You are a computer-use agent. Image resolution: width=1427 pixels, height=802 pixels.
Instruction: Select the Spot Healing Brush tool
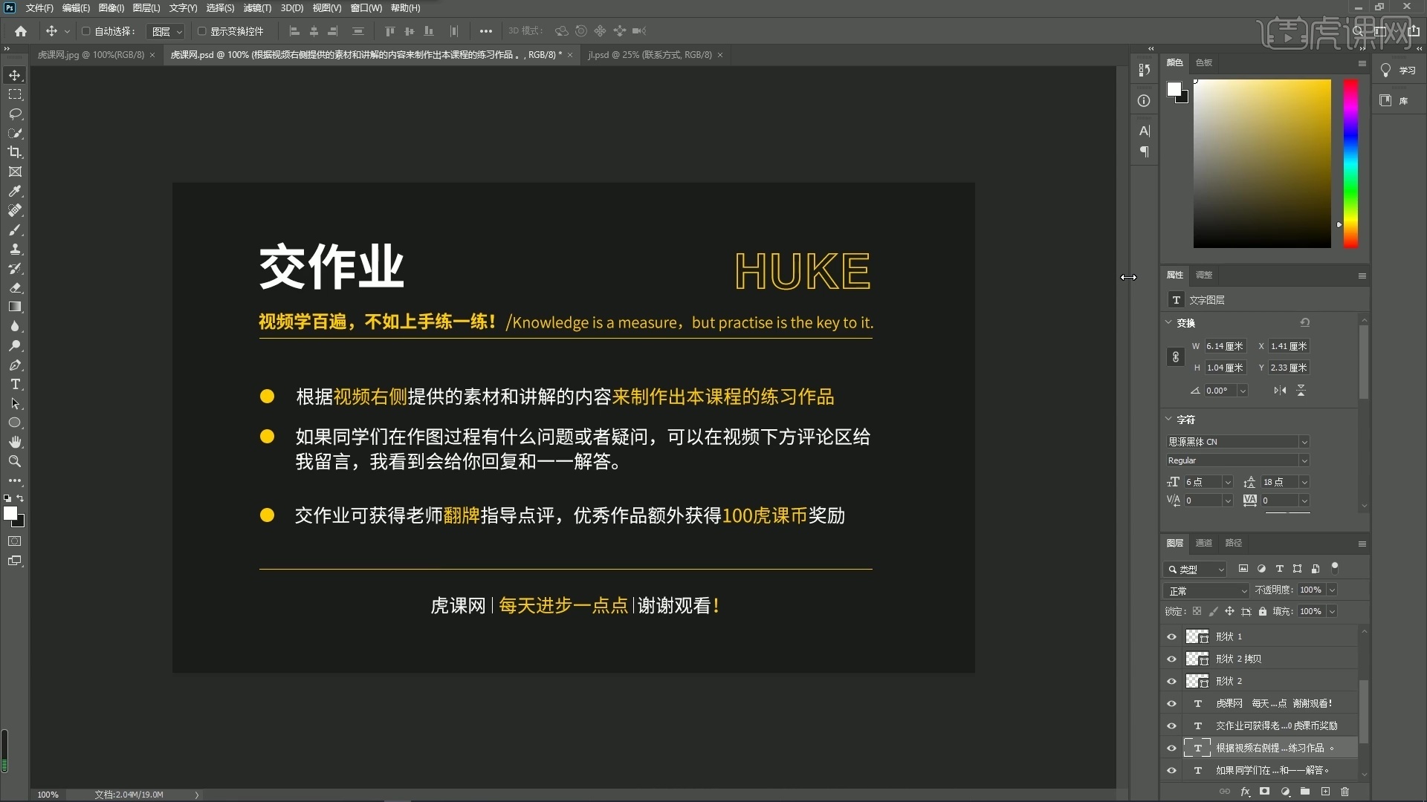tap(15, 210)
